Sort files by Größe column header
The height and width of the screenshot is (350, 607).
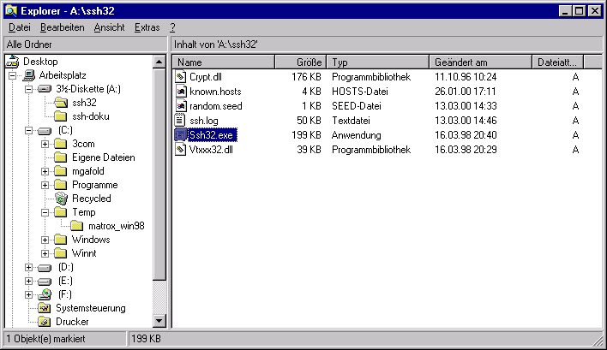click(x=300, y=62)
